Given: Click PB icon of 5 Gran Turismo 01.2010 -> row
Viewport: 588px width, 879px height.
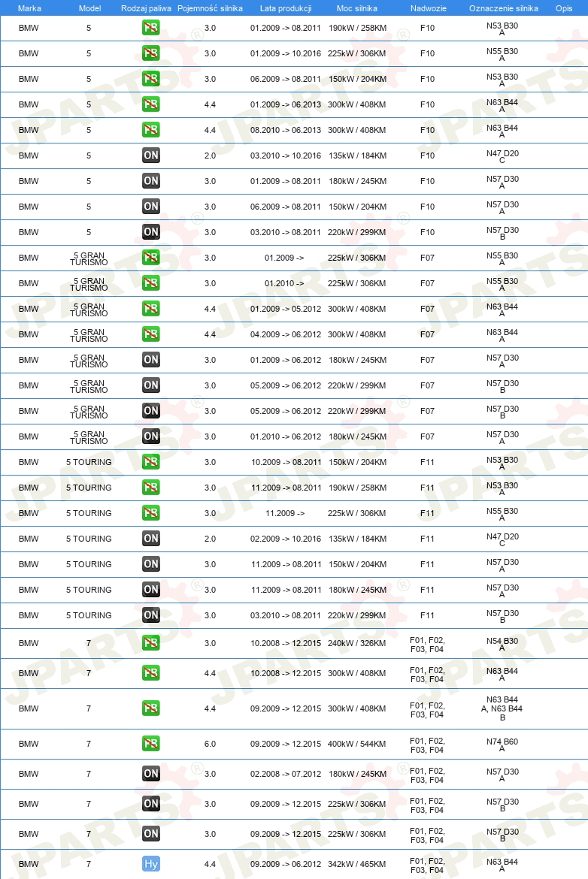Looking at the screenshot, I should click(x=151, y=283).
